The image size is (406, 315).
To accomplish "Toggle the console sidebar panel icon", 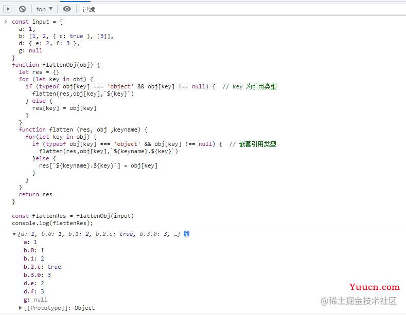I will tap(7, 9).
